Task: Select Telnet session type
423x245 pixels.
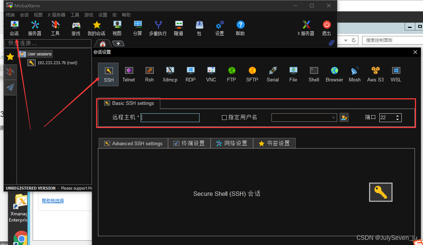Action: [129, 74]
